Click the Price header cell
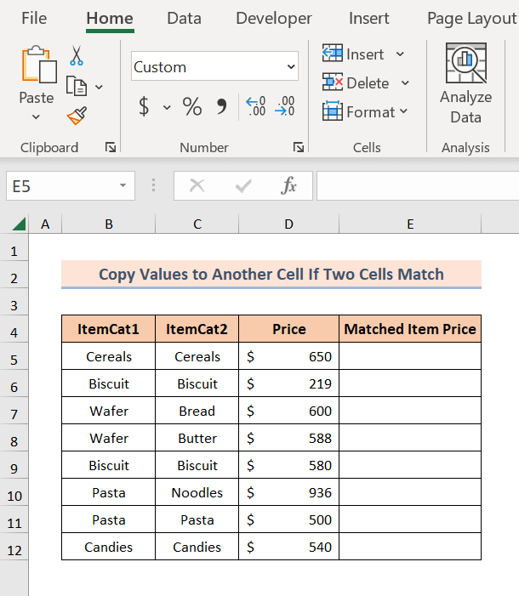 point(288,329)
